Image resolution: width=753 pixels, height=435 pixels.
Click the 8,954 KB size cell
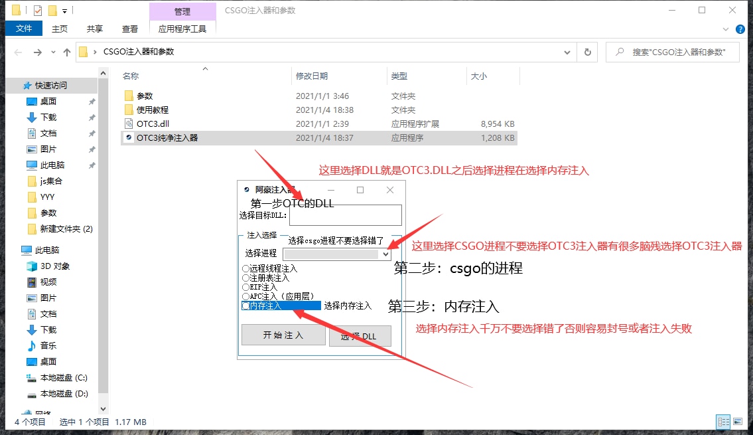(498, 124)
